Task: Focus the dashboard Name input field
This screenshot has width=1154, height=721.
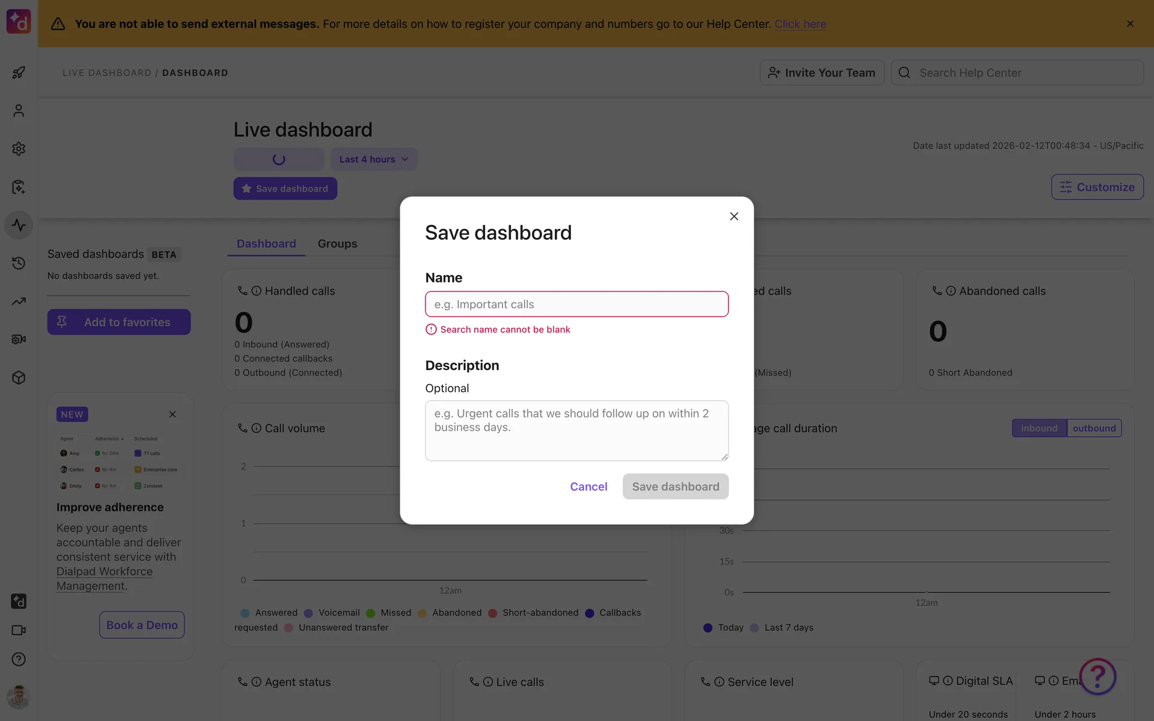Action: point(576,304)
